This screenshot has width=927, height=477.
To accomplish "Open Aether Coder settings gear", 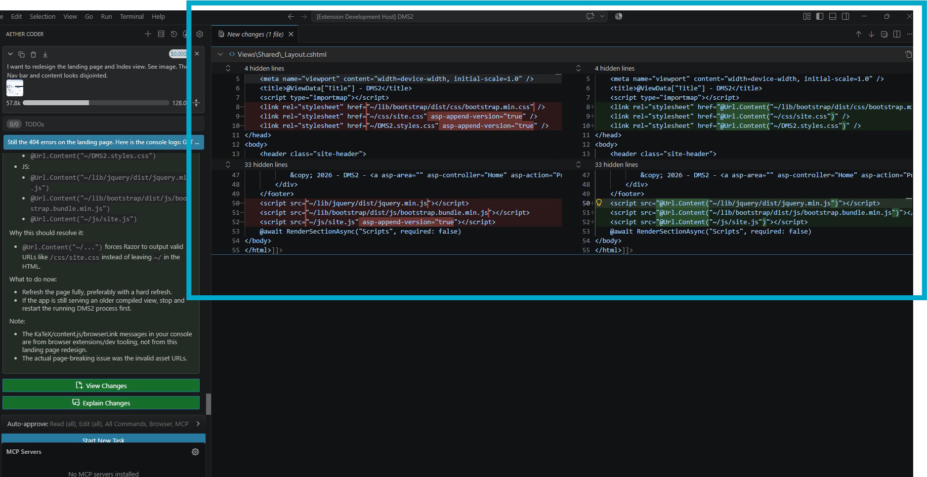I will click(x=200, y=34).
